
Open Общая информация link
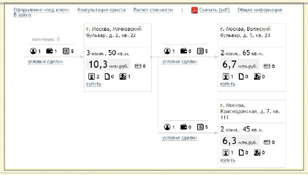260,10
